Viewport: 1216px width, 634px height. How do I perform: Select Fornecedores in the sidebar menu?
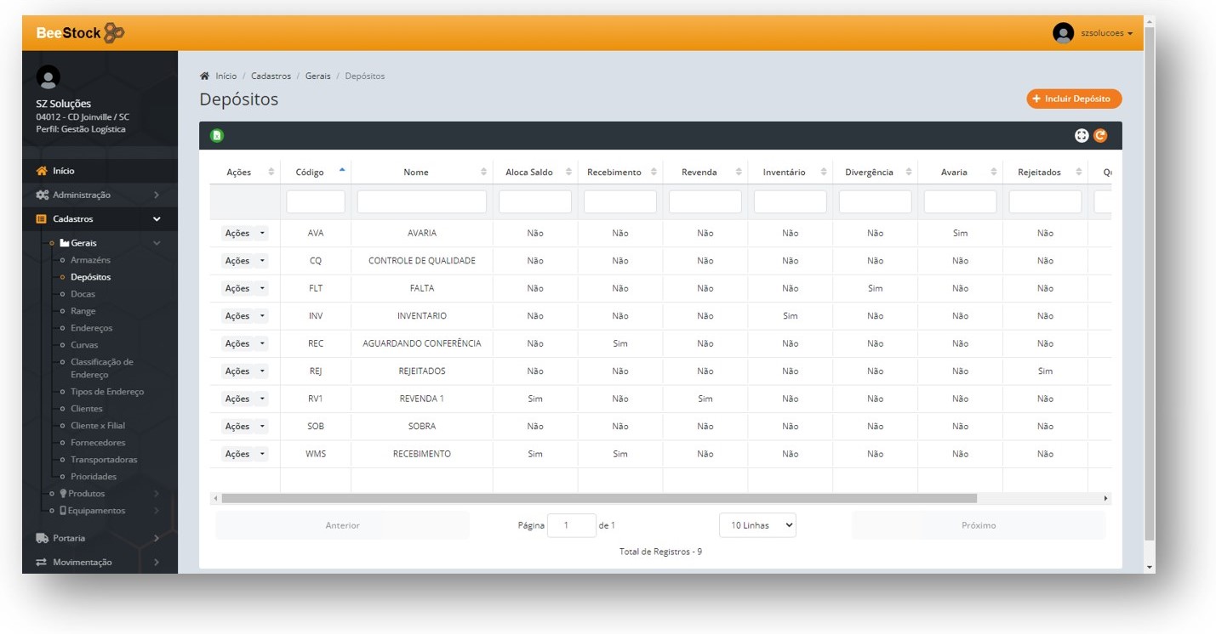coord(98,443)
